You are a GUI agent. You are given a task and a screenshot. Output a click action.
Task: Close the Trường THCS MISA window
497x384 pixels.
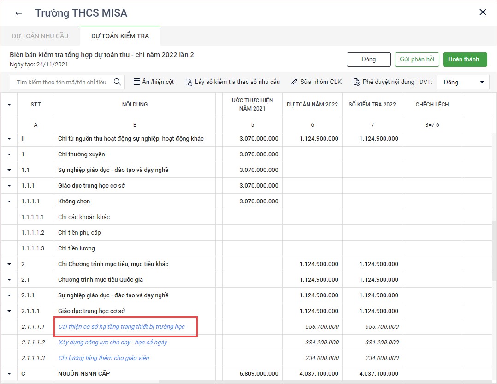point(483,12)
